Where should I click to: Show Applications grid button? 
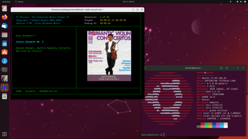tap(5, 134)
